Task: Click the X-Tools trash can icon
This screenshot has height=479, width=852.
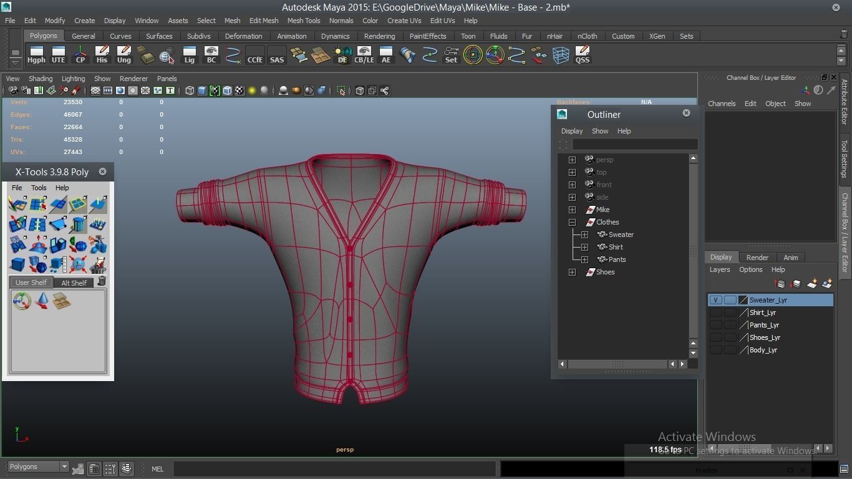Action: [102, 282]
